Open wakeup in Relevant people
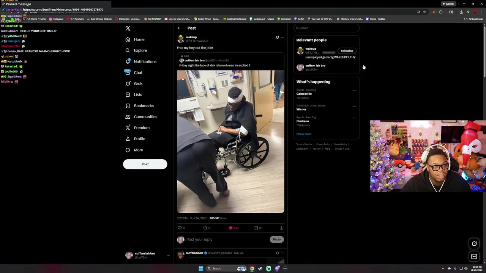 point(311,49)
